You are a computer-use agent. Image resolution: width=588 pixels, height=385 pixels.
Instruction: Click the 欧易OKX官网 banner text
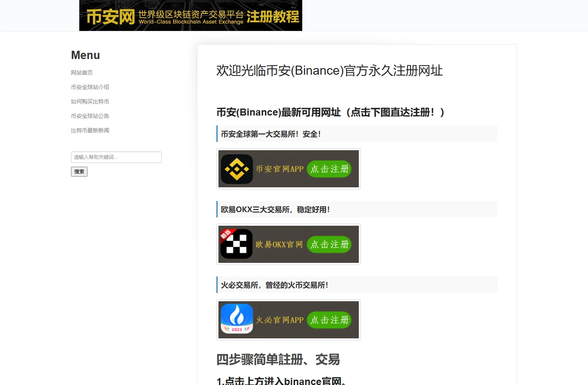point(280,244)
